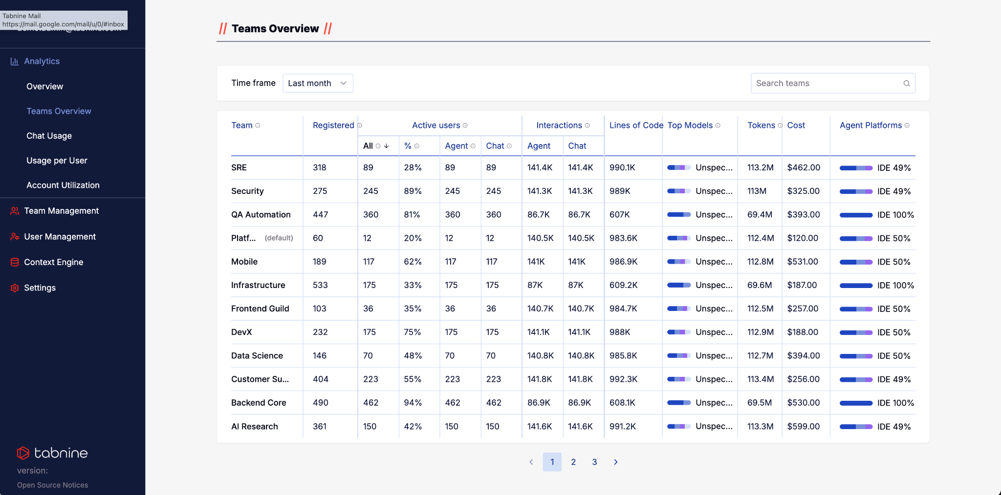This screenshot has width=1001, height=495.
Task: Go to next page arrow
Action: (x=616, y=462)
